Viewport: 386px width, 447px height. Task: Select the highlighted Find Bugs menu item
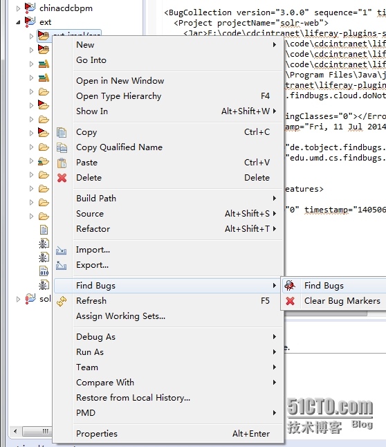167,286
